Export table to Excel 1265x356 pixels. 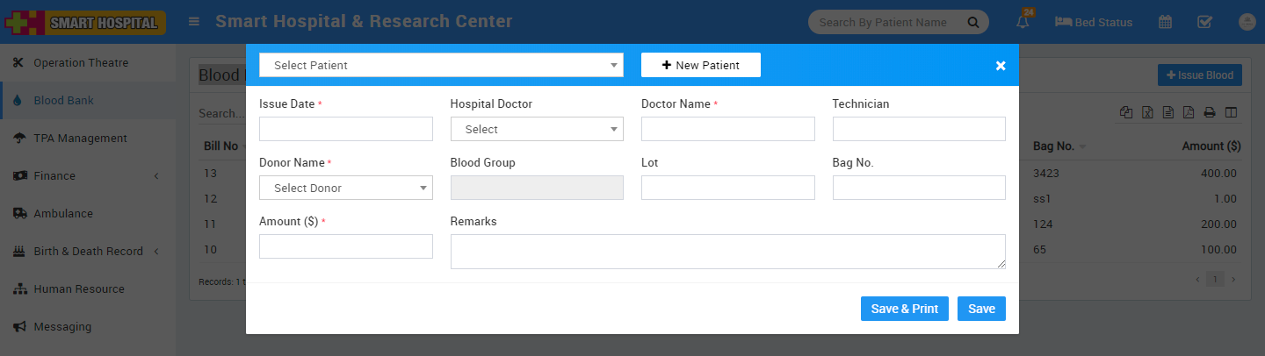click(x=1147, y=112)
